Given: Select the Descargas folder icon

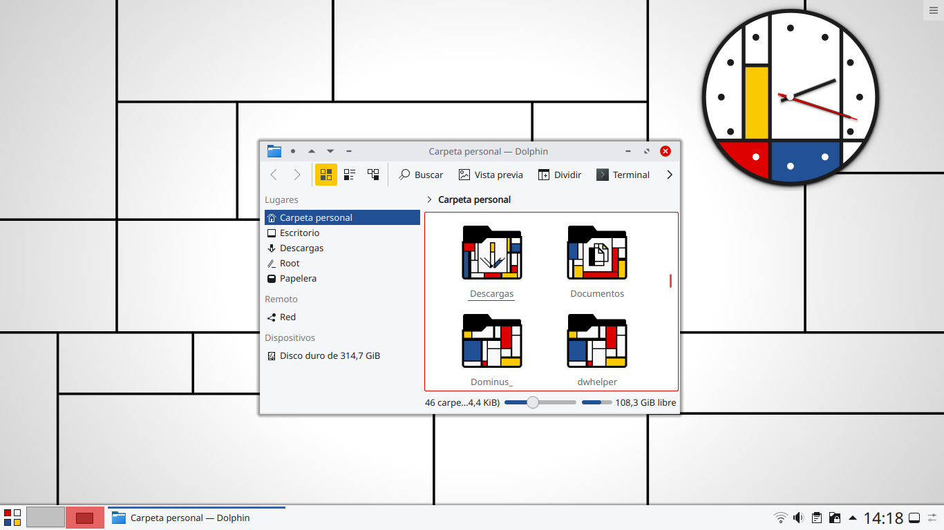Looking at the screenshot, I should pyautogui.click(x=492, y=253).
